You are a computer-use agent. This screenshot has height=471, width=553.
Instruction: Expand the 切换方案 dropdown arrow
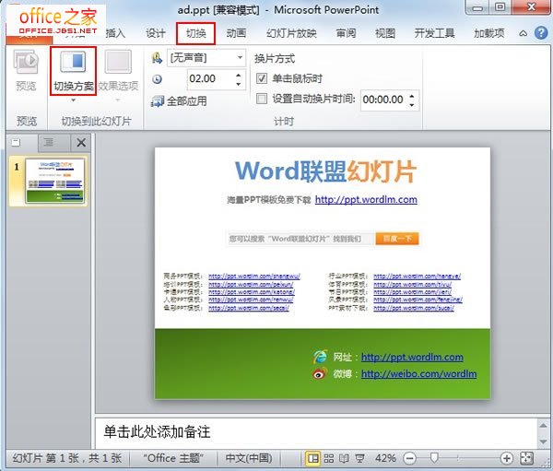pos(74,100)
